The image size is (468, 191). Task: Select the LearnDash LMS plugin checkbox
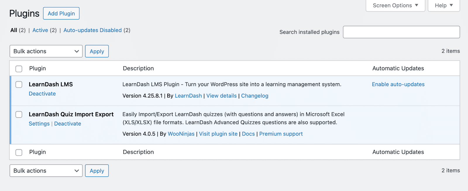19,84
